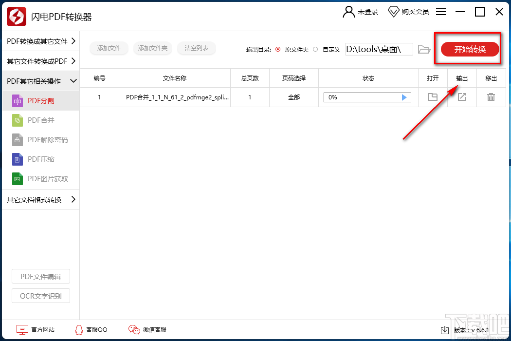Open the PDF解除密码 tool

41,140
